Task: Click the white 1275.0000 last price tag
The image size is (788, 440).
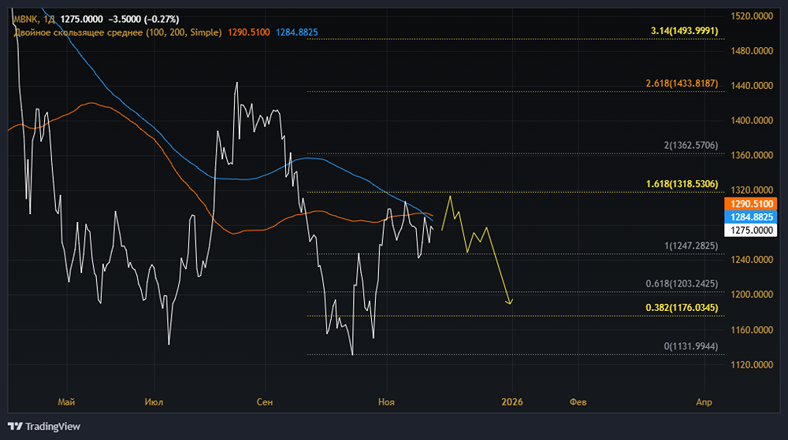Action: pyautogui.click(x=754, y=230)
